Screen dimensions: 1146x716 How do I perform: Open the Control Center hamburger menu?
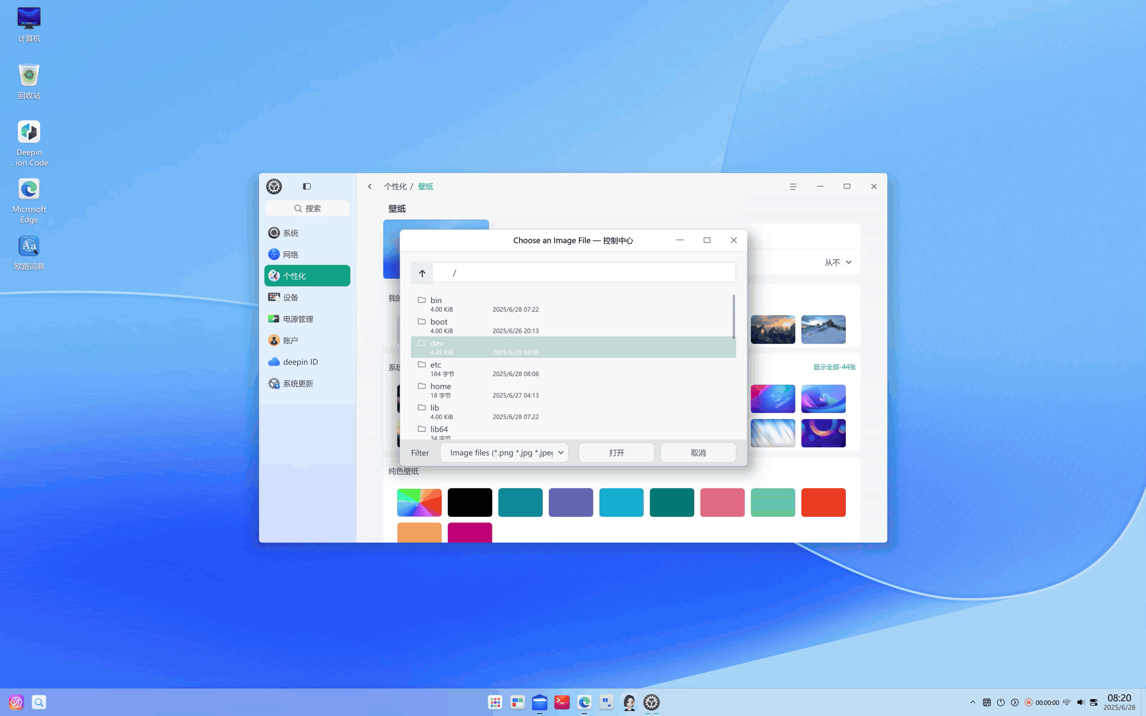click(793, 187)
